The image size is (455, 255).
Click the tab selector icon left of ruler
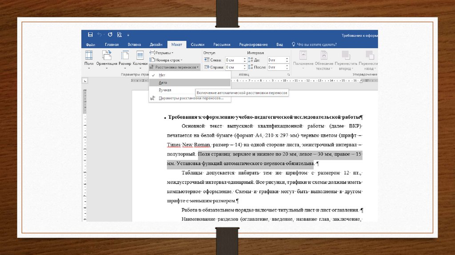(x=85, y=81)
